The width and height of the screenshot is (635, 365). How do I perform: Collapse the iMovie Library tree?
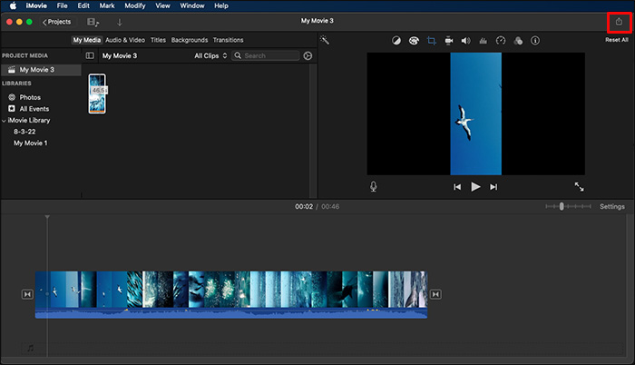click(4, 120)
